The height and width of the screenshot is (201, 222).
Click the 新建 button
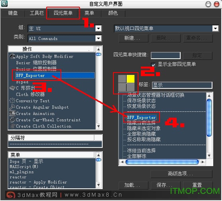click(x=133, y=38)
